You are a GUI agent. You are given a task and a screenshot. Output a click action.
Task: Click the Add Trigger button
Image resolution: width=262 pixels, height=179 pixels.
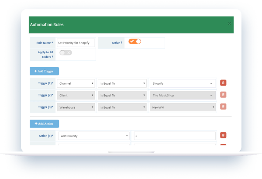44,71
